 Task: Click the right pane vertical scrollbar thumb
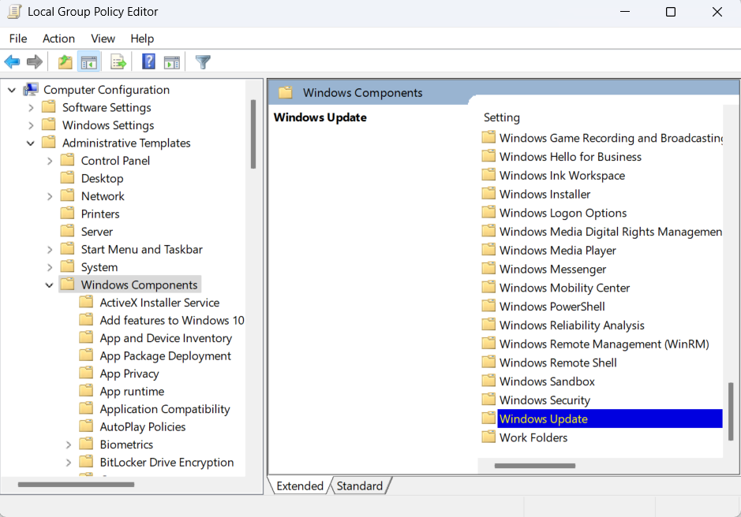pos(731,411)
